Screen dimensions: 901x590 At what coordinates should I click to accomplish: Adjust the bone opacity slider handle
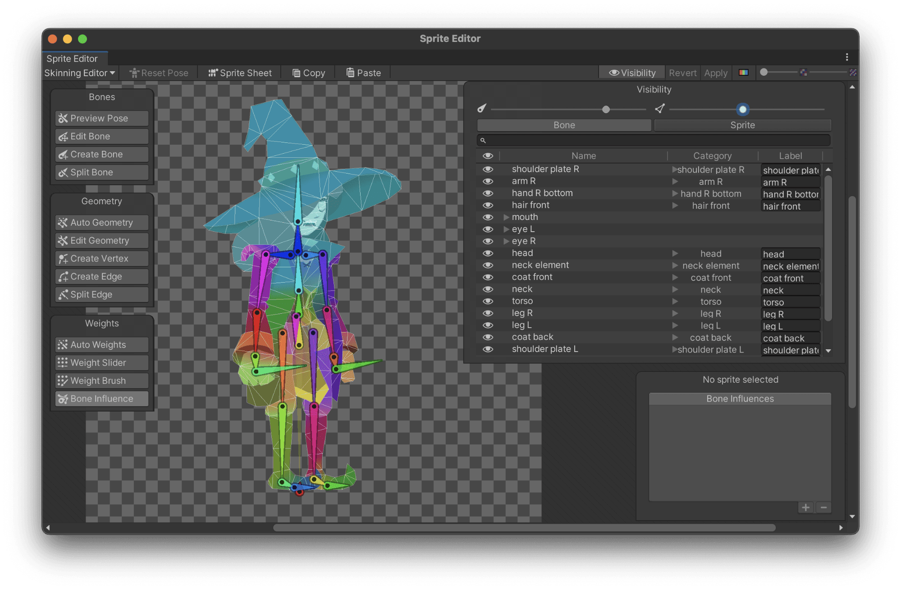606,109
